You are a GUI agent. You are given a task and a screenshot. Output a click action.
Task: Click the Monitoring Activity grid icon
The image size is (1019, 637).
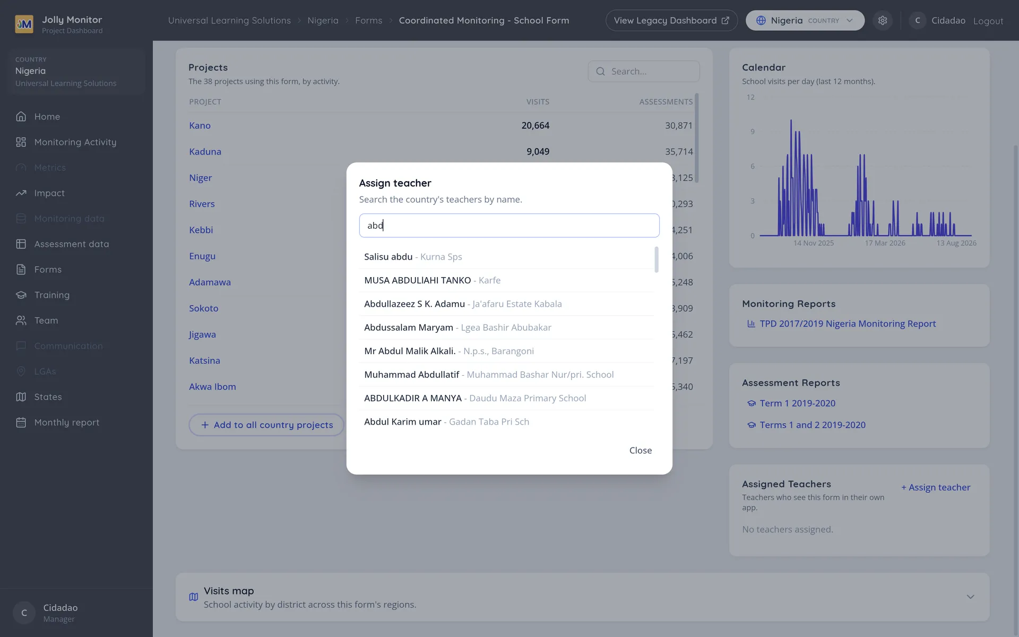21,142
